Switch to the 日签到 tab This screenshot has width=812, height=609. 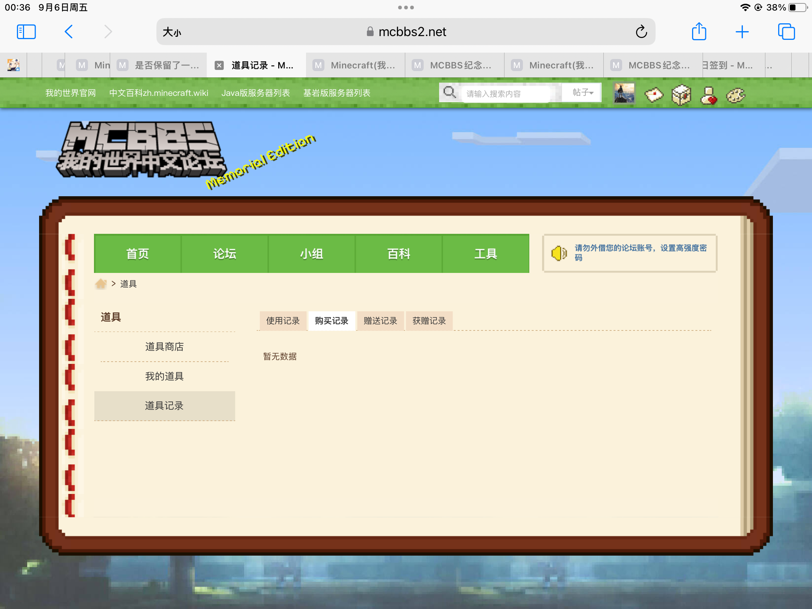733,65
